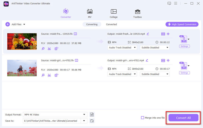Open the cut scissors tool for 4702.flv
Image resolution: width=203 pixels, height=128 pixels.
(49, 75)
